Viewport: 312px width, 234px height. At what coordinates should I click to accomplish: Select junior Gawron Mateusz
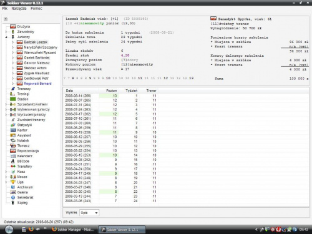pos(37,63)
